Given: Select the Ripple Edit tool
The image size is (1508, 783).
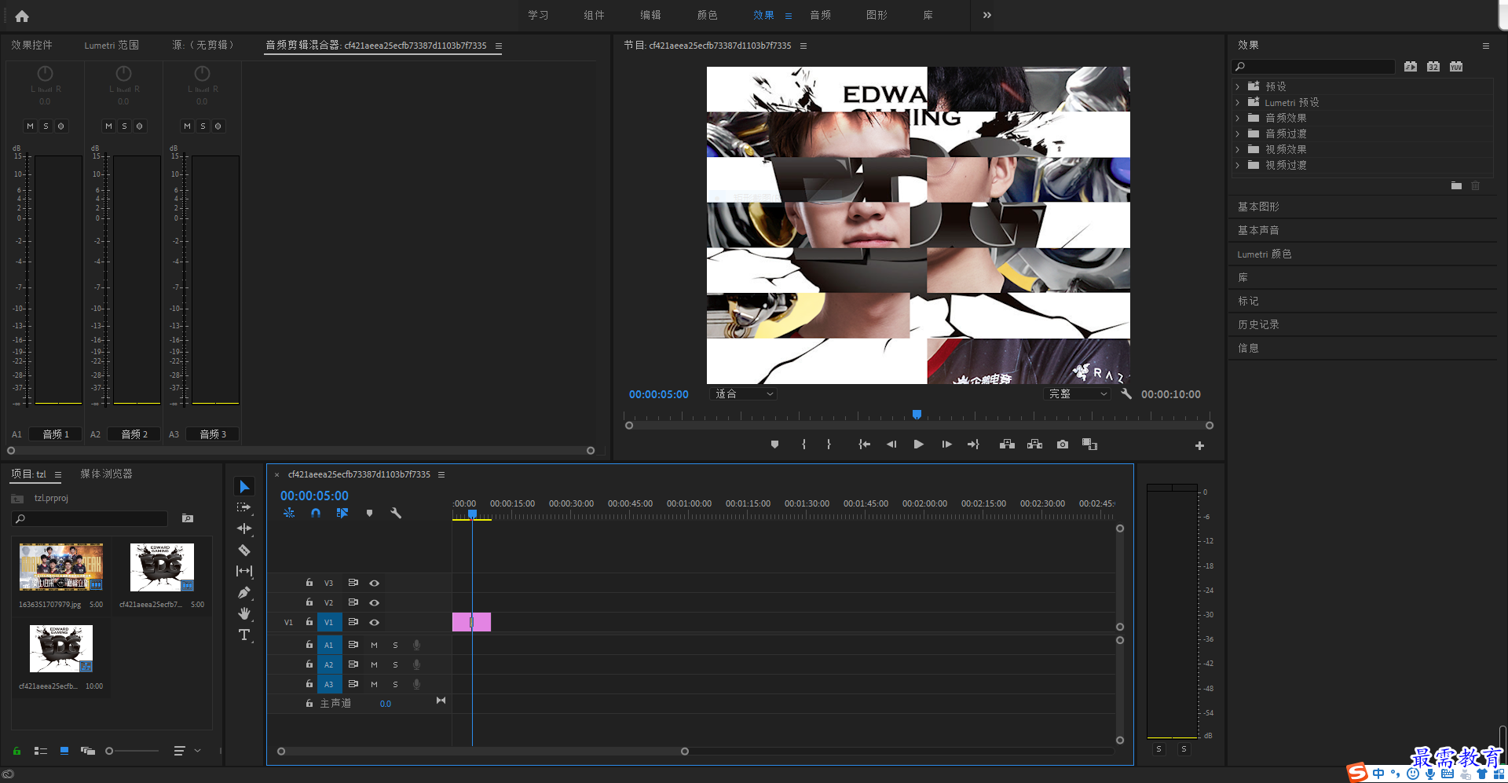Looking at the screenshot, I should click(244, 529).
